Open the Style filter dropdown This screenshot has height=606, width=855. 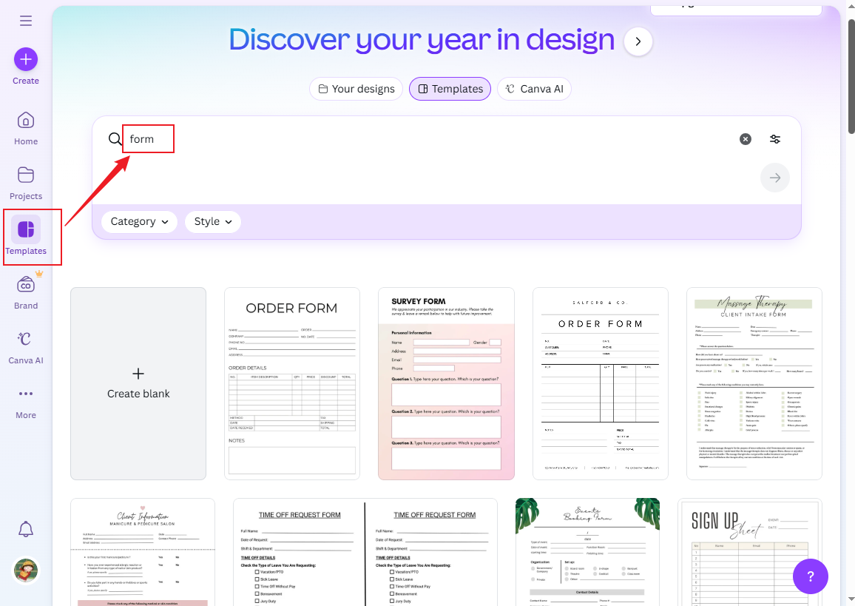click(x=212, y=221)
